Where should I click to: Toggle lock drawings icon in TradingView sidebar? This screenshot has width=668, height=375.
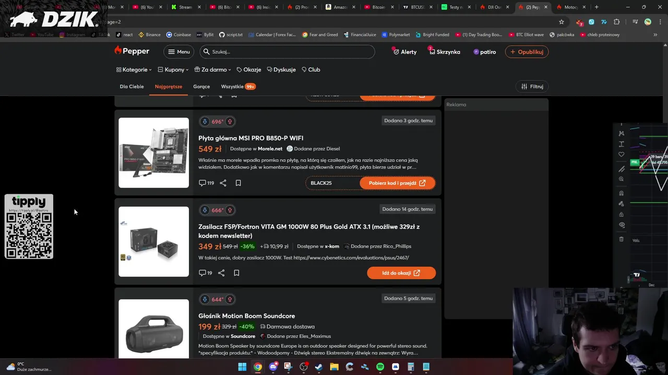click(x=621, y=214)
